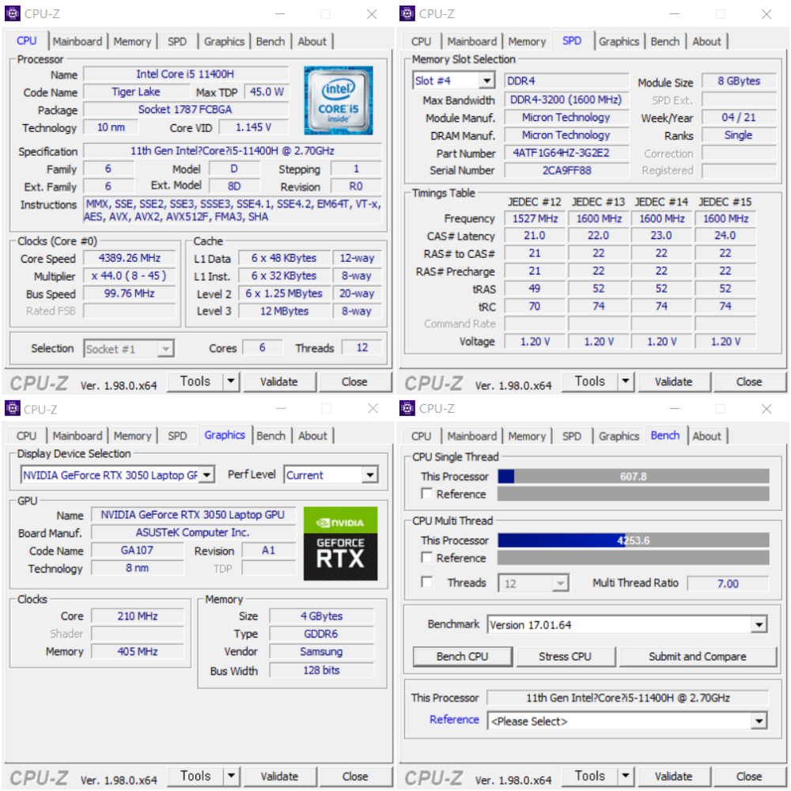
Task: Click the Level 3 cache value 12 MBytes
Action: pos(284,311)
